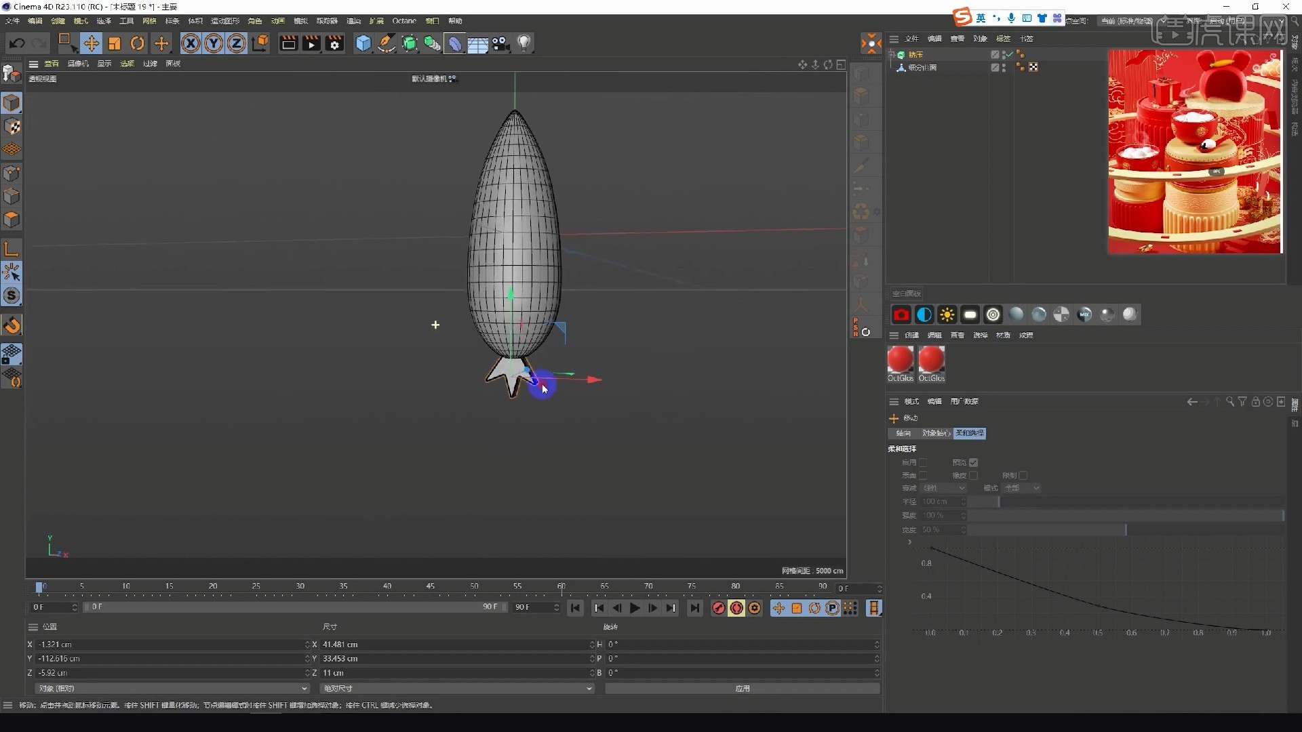
Task: Toggle the Z axis lock
Action: [x=236, y=43]
